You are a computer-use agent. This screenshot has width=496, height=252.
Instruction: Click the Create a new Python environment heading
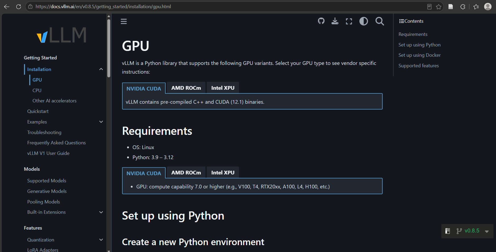pyautogui.click(x=193, y=242)
